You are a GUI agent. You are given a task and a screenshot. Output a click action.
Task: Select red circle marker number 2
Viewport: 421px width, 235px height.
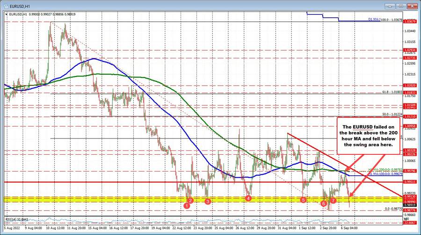click(190, 200)
